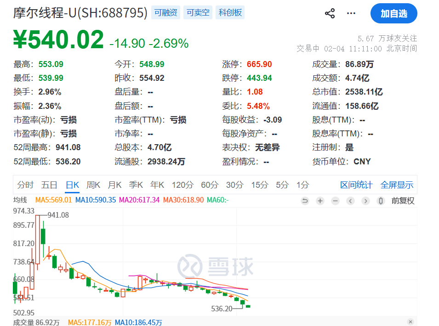
Task: Toggle the candlestick style icon
Action: [x=380, y=201]
